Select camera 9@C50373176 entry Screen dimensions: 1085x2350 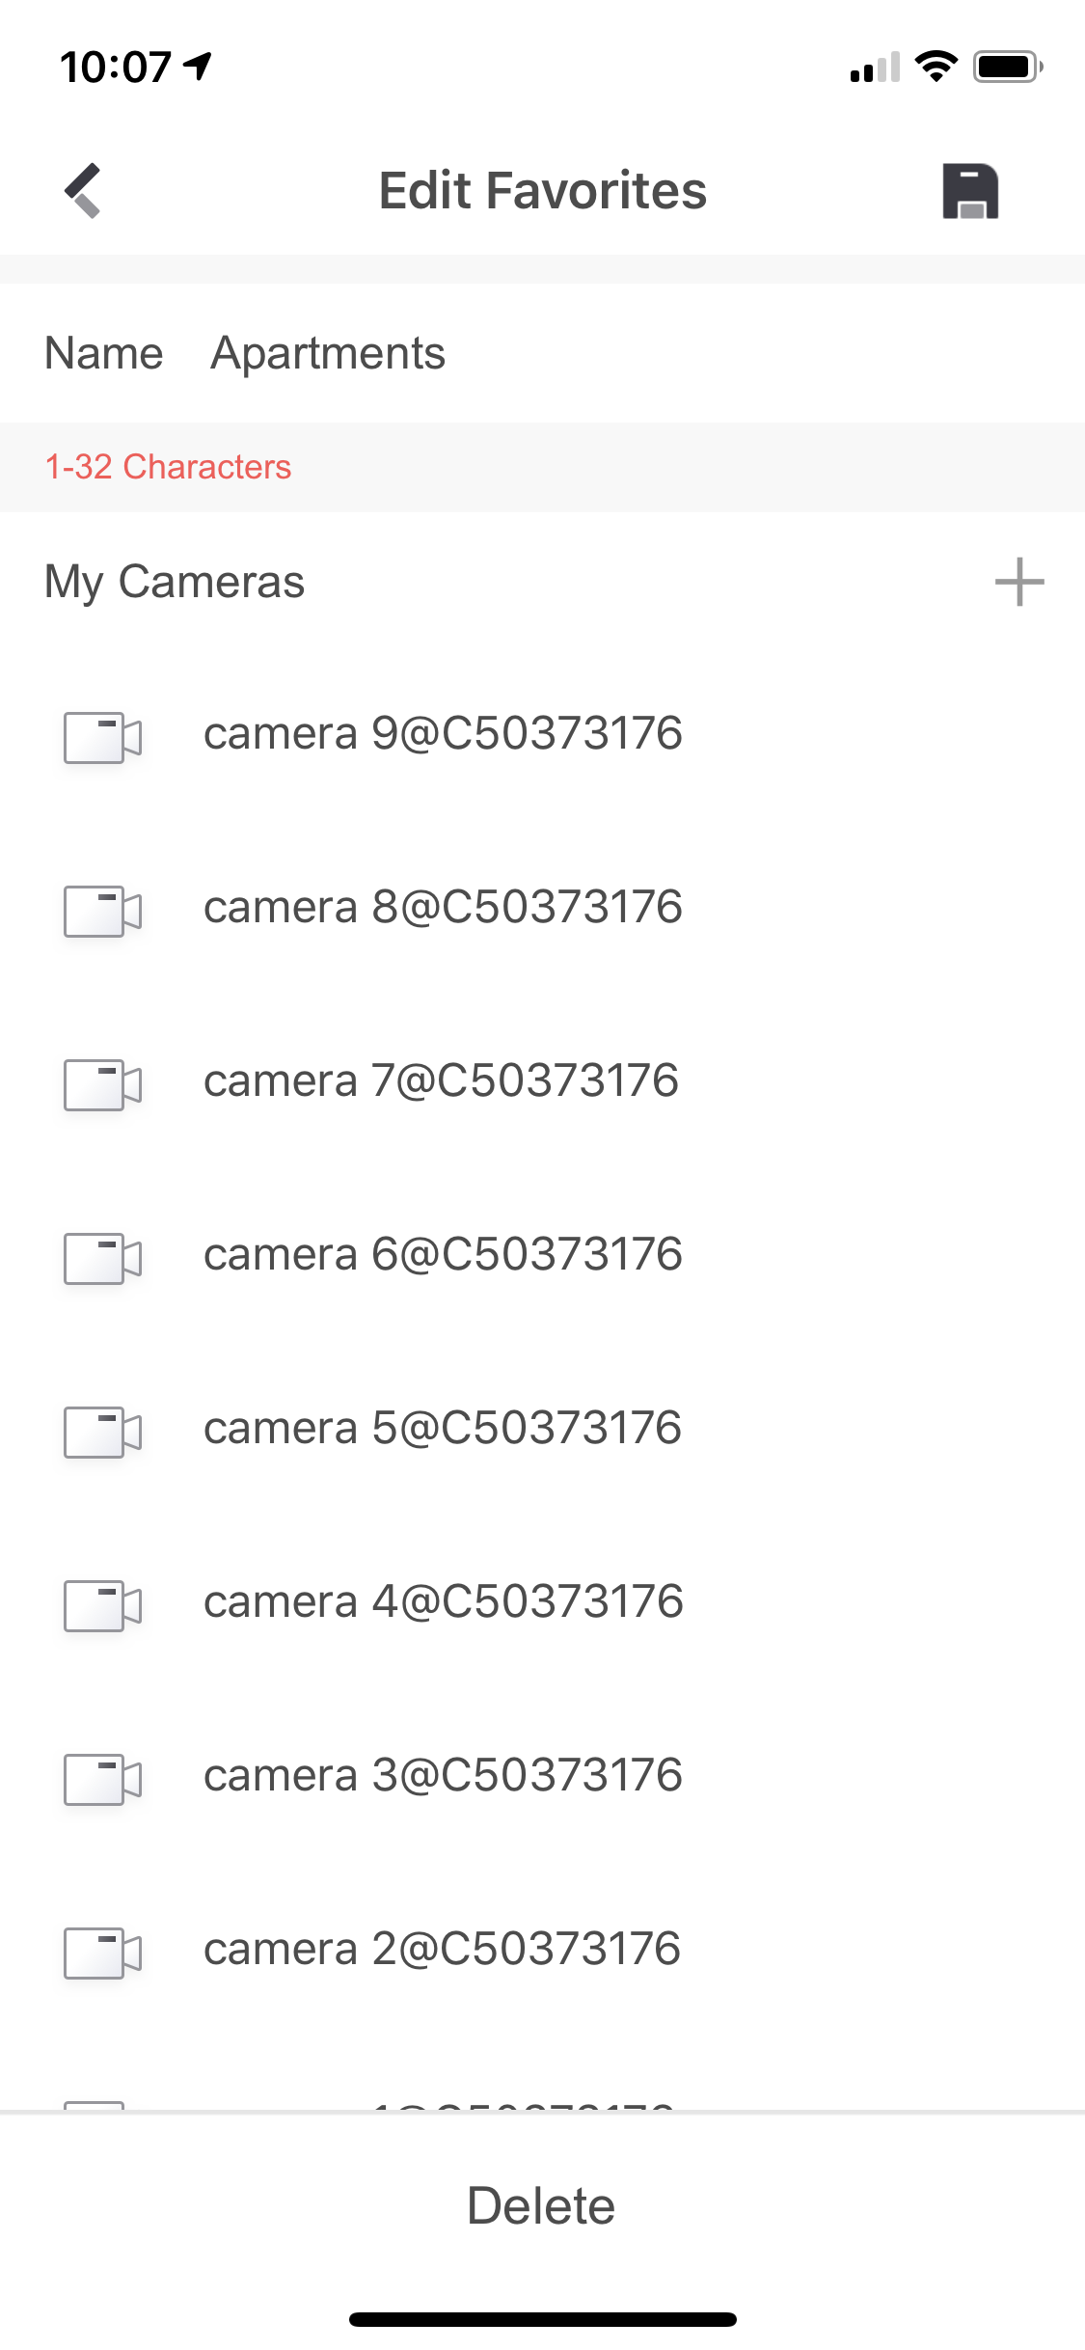tap(443, 734)
